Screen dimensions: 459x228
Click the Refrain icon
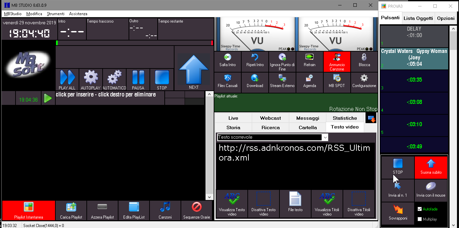tap(309, 58)
